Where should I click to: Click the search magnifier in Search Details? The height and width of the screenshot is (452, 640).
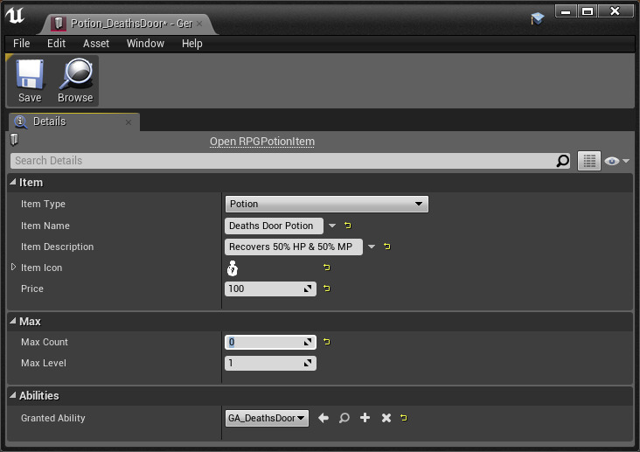pyautogui.click(x=563, y=161)
